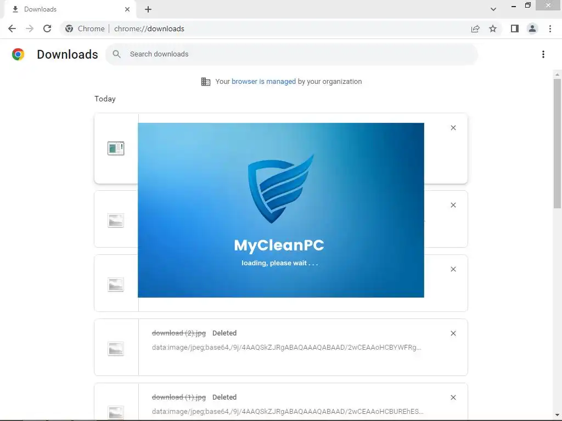Click the data URL under download (2).jpg
This screenshot has width=562, height=421.
tap(286, 347)
